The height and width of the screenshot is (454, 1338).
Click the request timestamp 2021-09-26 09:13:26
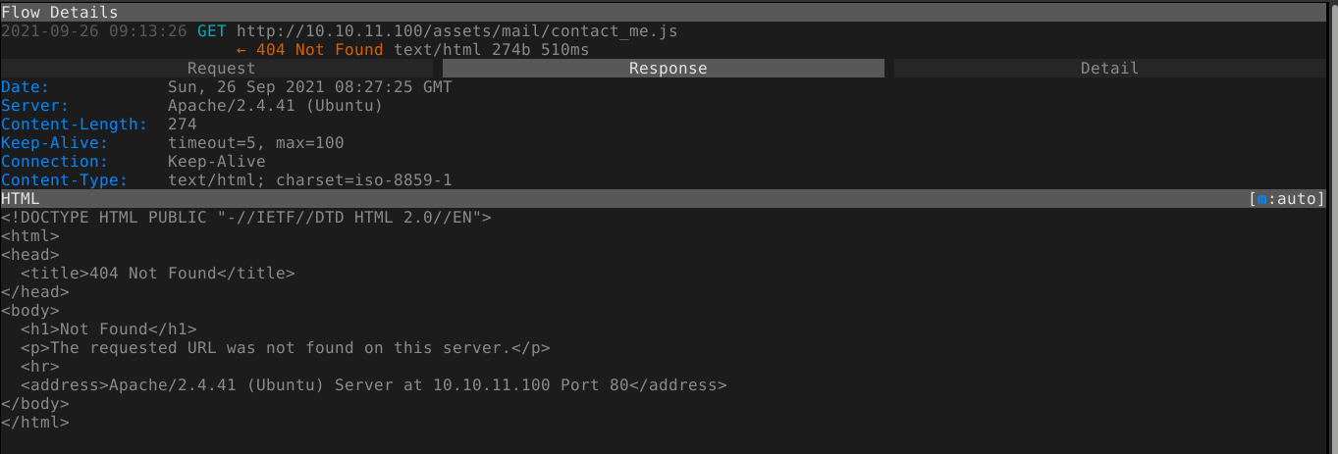[x=94, y=31]
